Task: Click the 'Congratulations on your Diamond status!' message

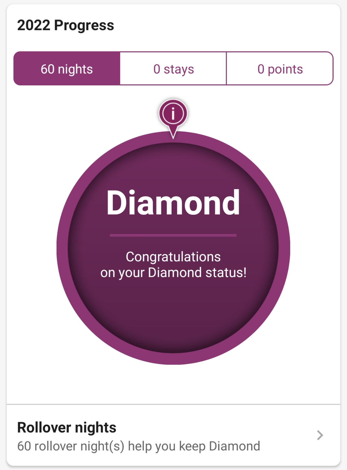Action: point(173,265)
